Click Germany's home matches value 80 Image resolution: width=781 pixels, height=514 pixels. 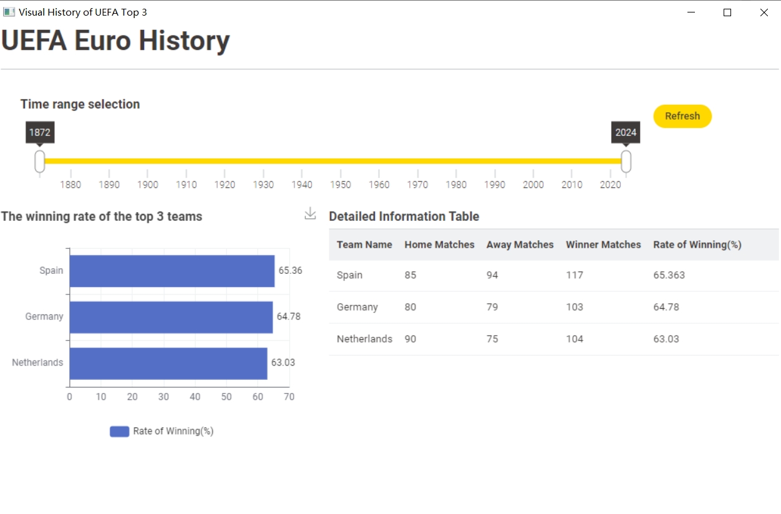click(410, 307)
